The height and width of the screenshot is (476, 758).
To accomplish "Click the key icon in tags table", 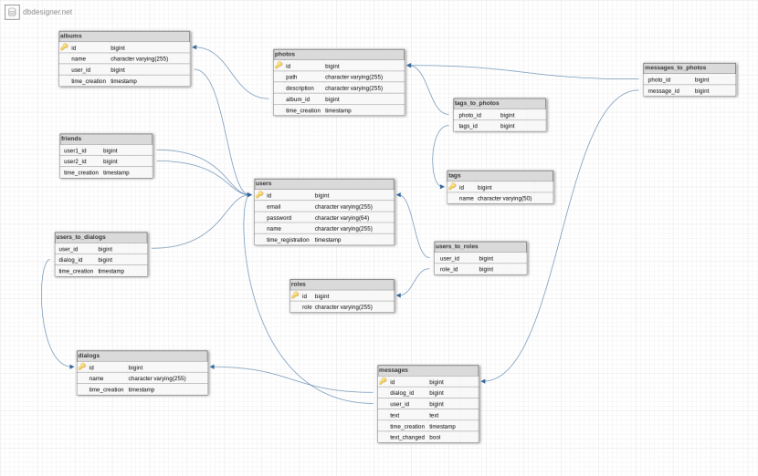I will [x=452, y=187].
